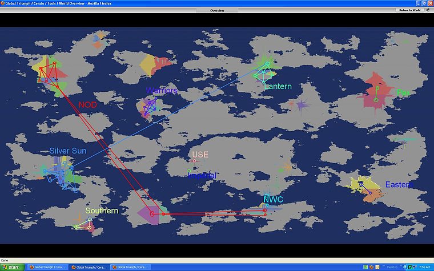The image size is (434, 271).
Task: Minimize the Firefox window
Action: point(419,3)
